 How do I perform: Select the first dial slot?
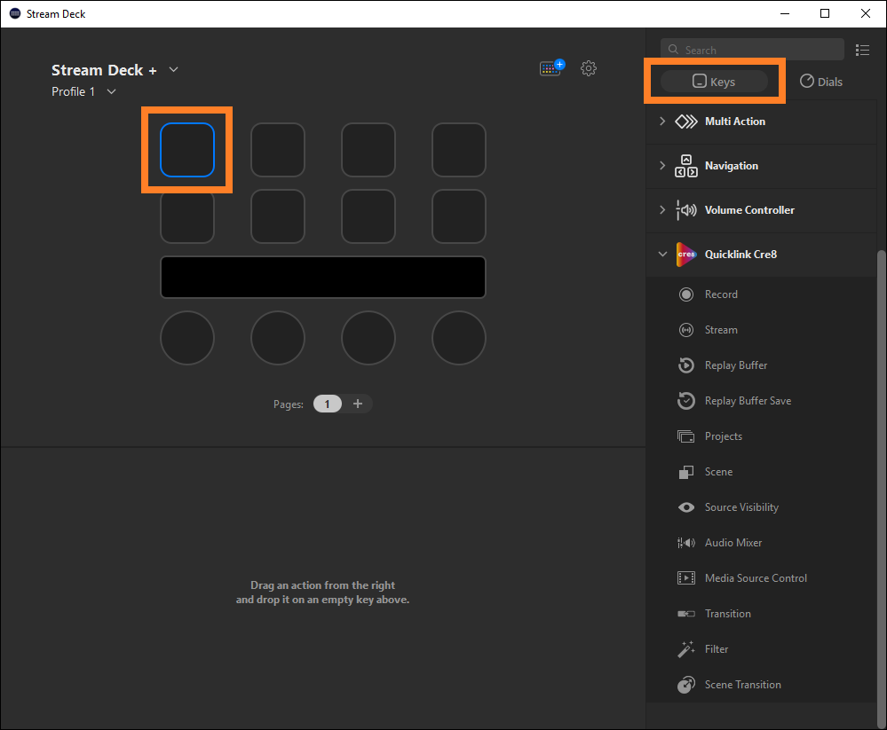[187, 338]
